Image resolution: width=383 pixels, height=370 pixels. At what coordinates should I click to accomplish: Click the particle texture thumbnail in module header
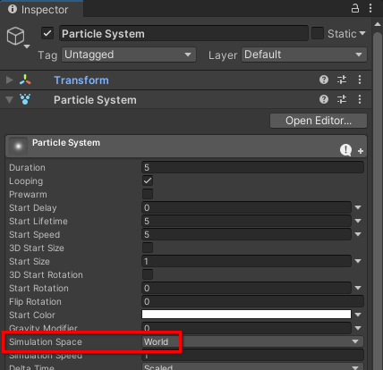tap(18, 146)
